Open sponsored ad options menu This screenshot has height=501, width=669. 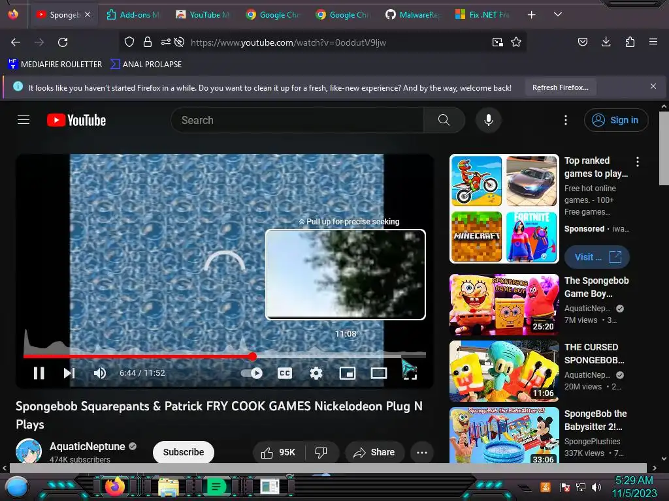point(638,162)
